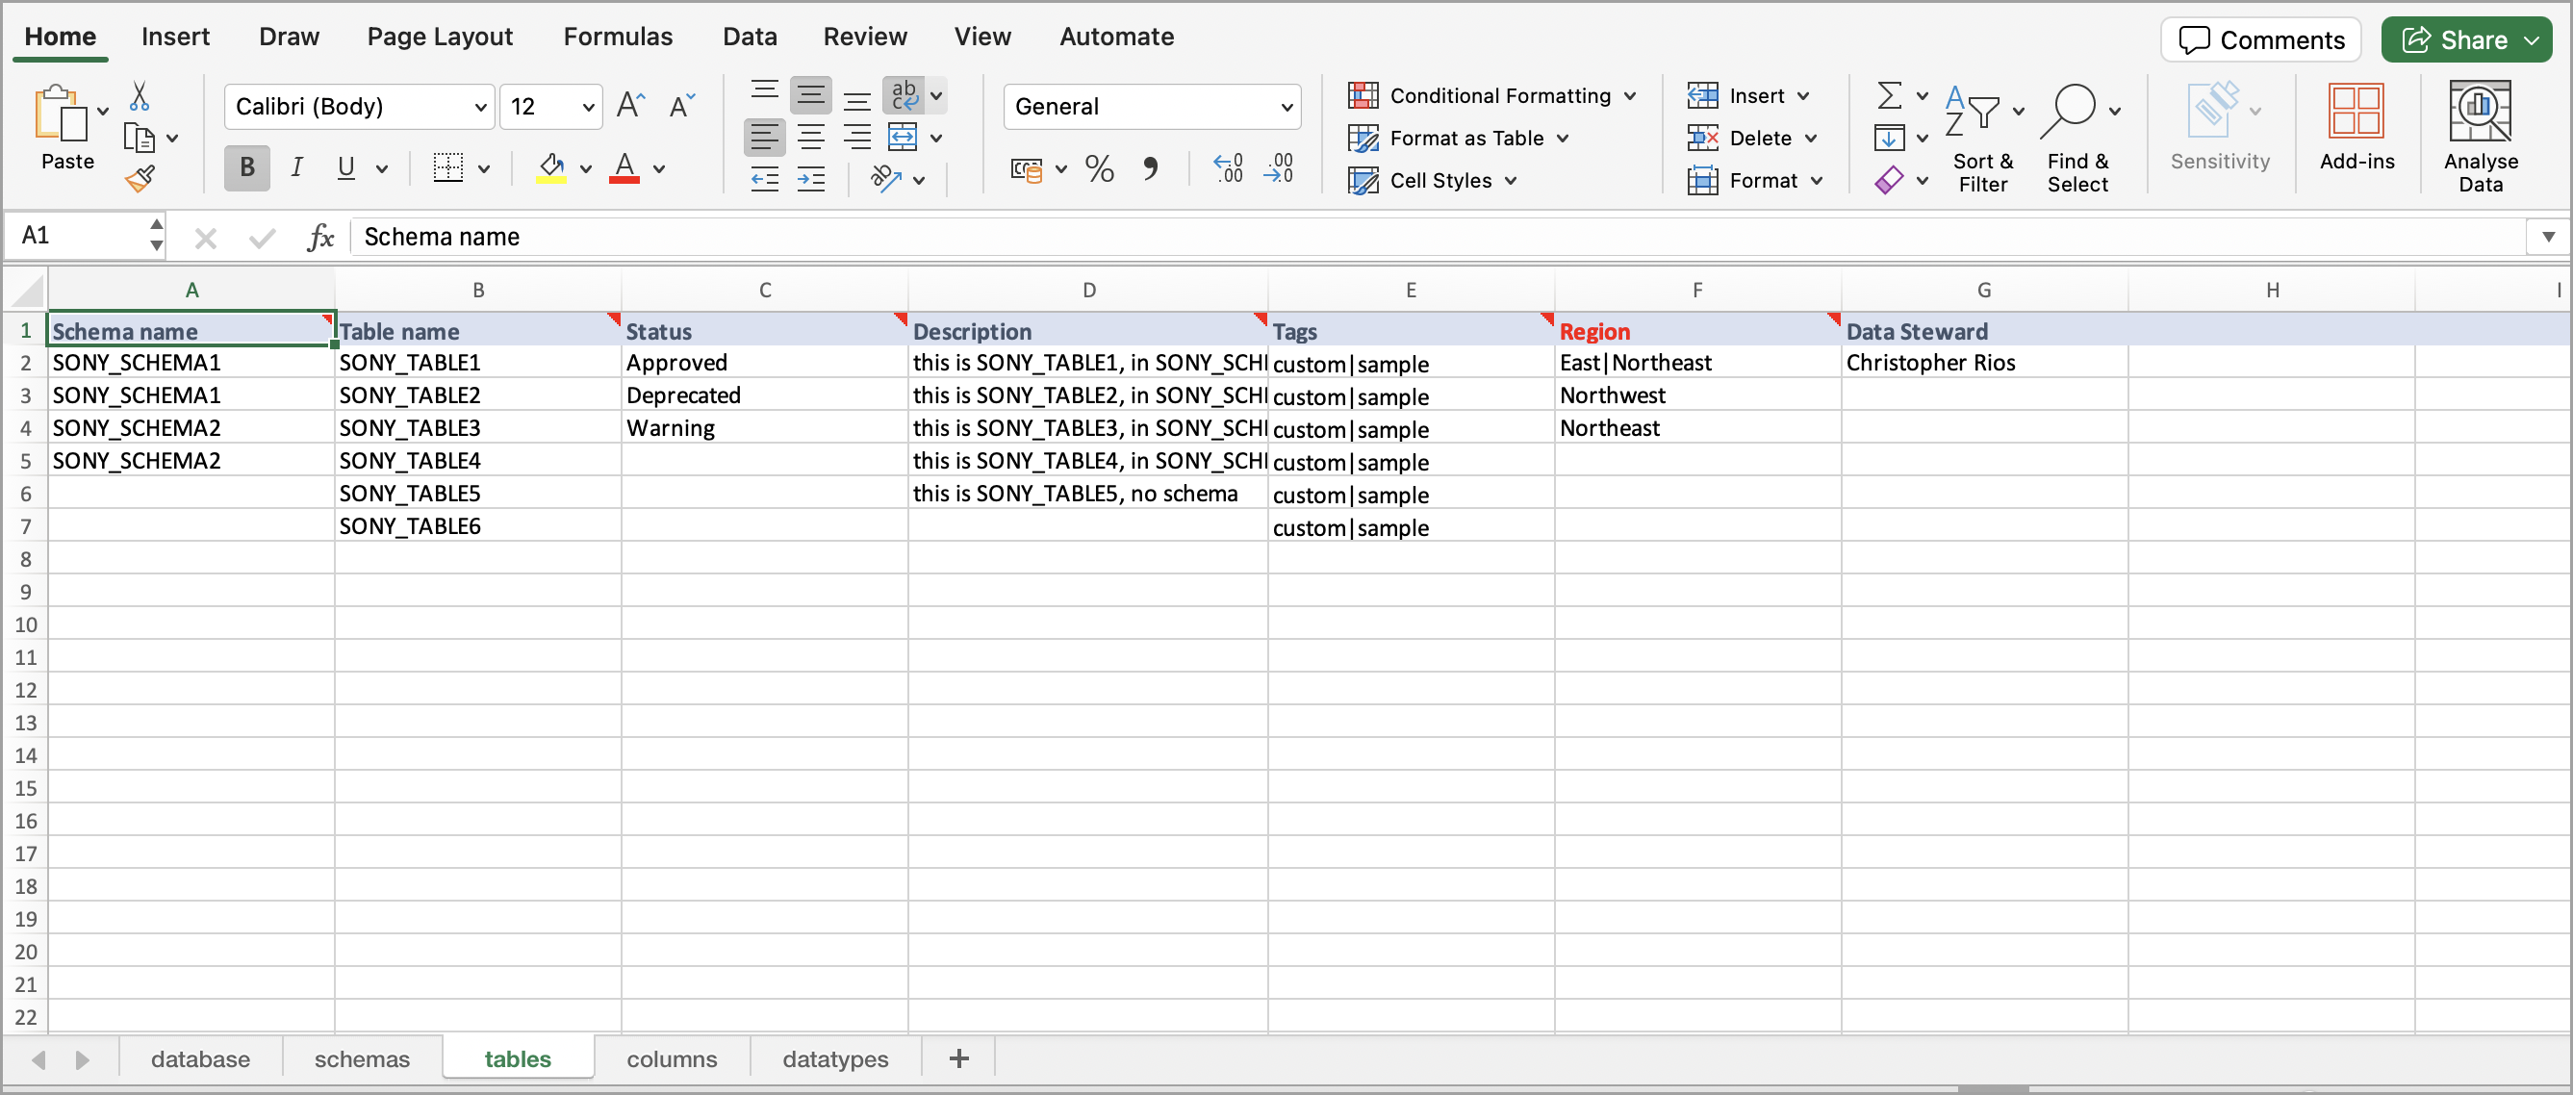Click the Accounting Number Format icon
This screenshot has width=2573, height=1095.
pyautogui.click(x=1027, y=170)
